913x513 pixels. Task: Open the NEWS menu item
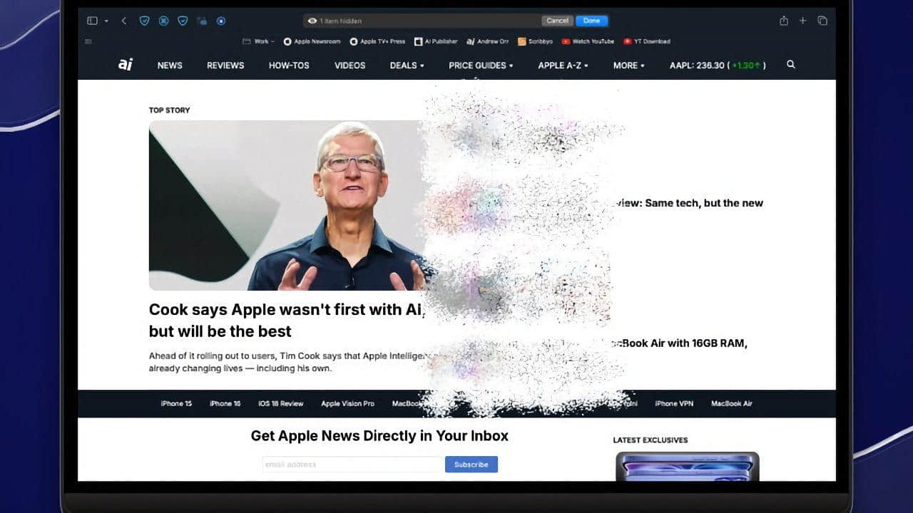tap(170, 66)
